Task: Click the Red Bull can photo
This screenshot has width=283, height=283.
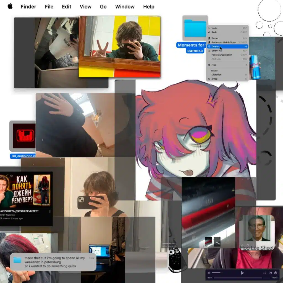Action: pyautogui.click(x=262, y=58)
